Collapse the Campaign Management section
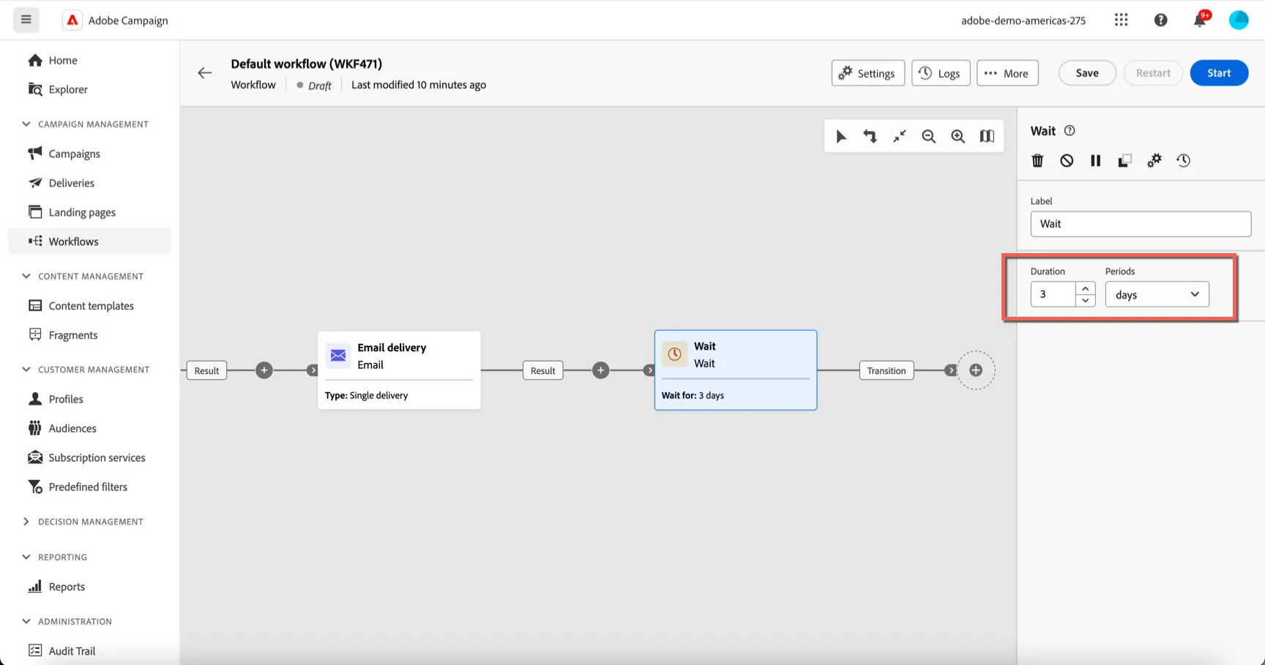Screen dimensions: 1265x665 pos(26,124)
